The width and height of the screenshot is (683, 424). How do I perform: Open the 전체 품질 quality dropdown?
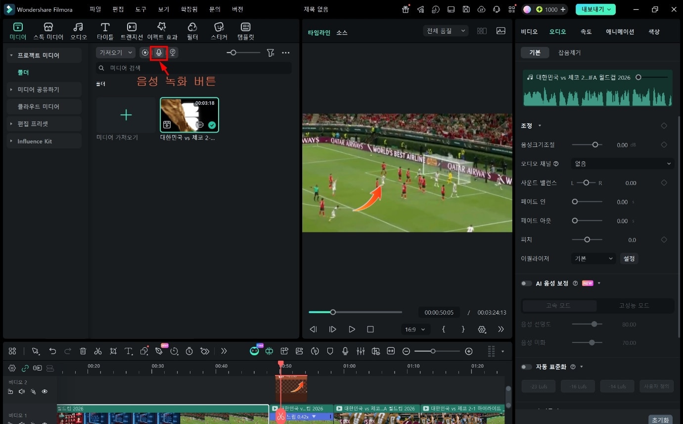click(x=446, y=31)
